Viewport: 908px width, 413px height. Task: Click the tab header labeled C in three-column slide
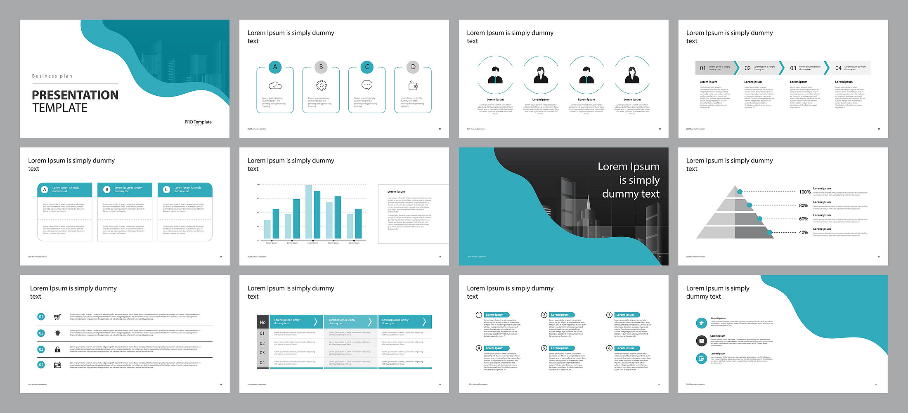[x=185, y=189]
